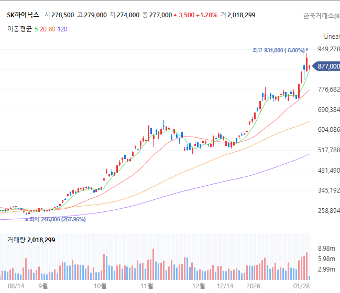Open the Linear scale selector

click(x=332, y=37)
